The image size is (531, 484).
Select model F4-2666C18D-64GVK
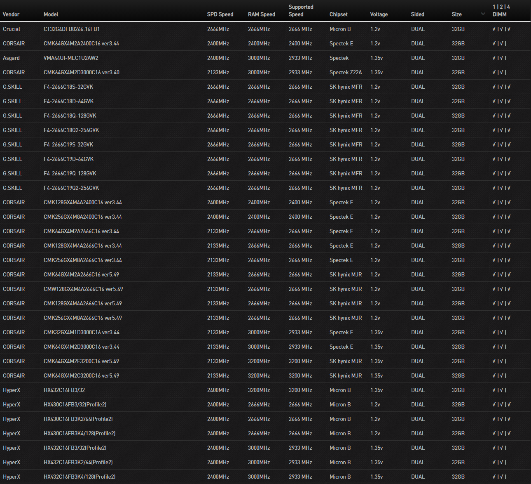point(69,102)
